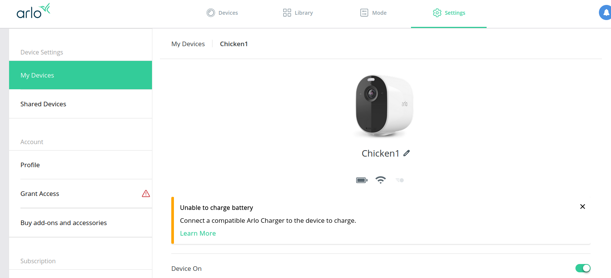611x278 pixels.
Task: Go back to My Devices breadcrumb
Action: pyautogui.click(x=188, y=44)
